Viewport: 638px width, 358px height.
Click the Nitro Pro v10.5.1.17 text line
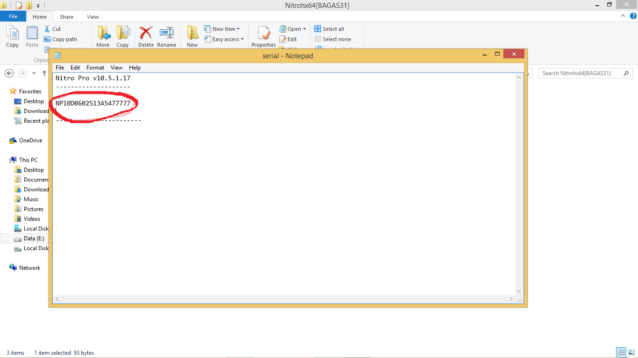[x=93, y=78]
